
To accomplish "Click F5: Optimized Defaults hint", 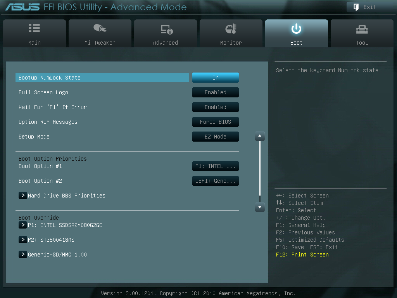I will coord(310,240).
